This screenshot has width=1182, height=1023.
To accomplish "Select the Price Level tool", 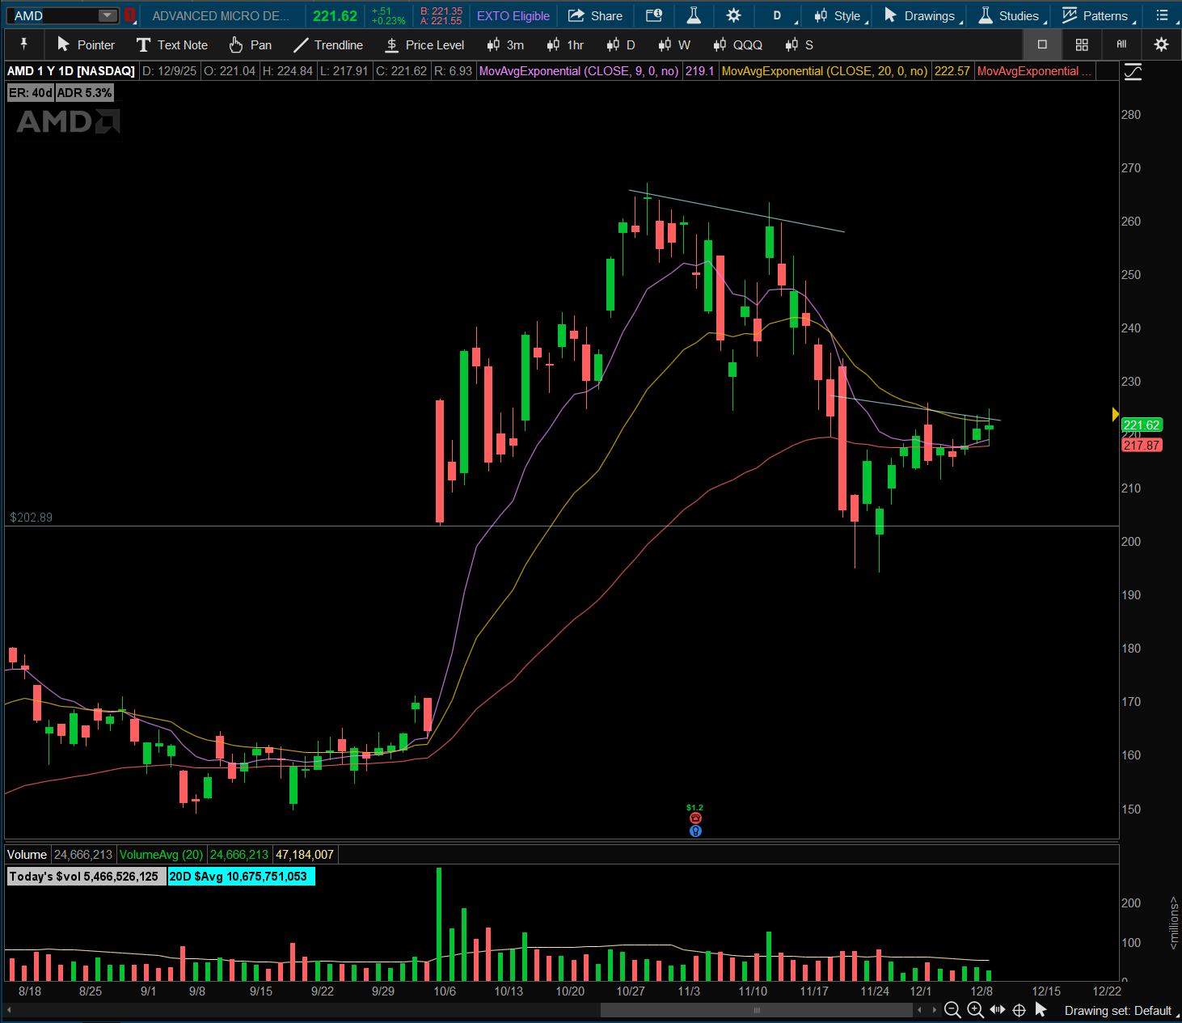I will (x=424, y=44).
